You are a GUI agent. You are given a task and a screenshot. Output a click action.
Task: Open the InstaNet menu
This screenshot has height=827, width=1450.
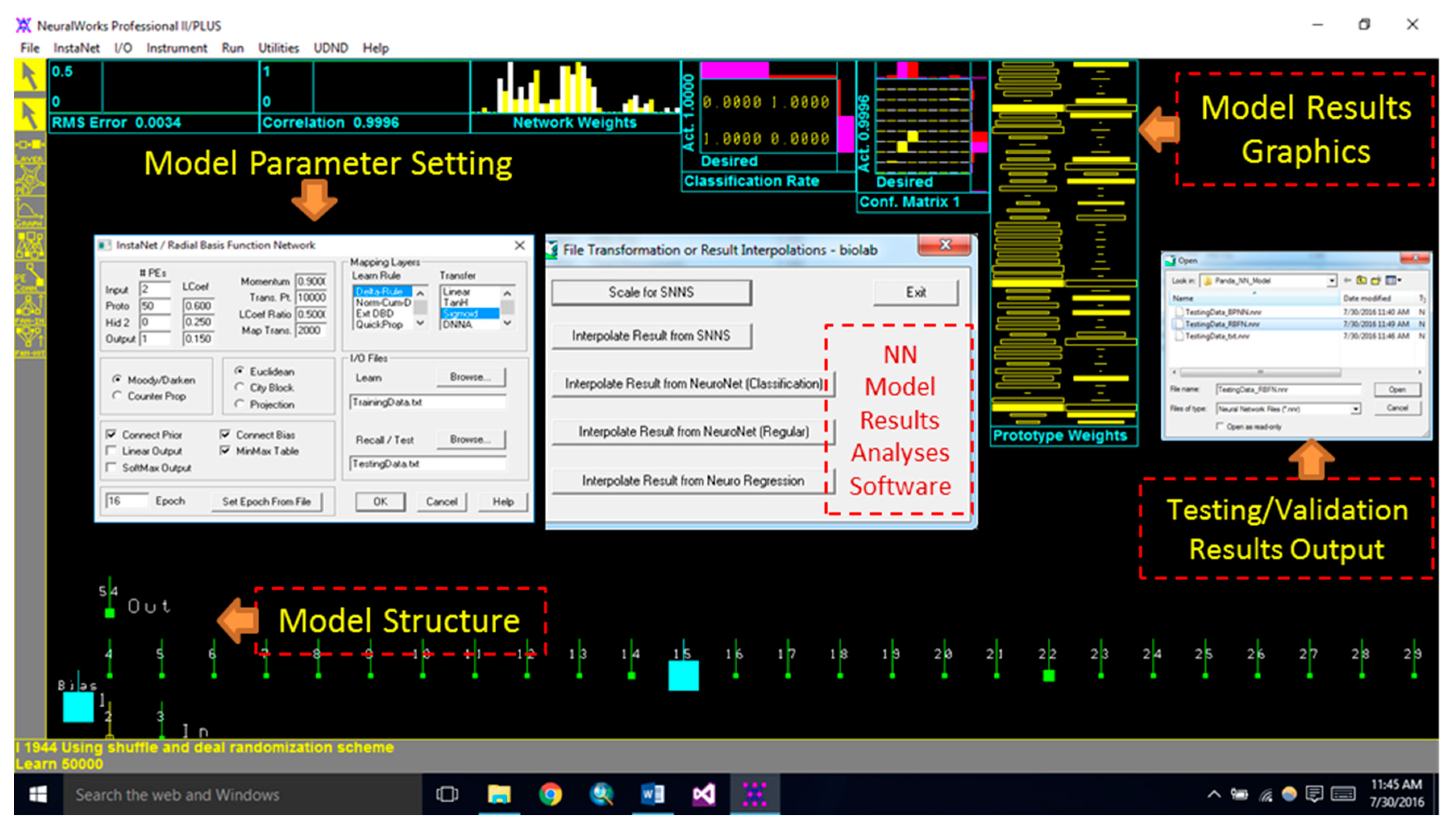[x=76, y=48]
